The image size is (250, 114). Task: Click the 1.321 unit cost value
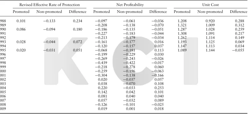[x=182, y=25]
